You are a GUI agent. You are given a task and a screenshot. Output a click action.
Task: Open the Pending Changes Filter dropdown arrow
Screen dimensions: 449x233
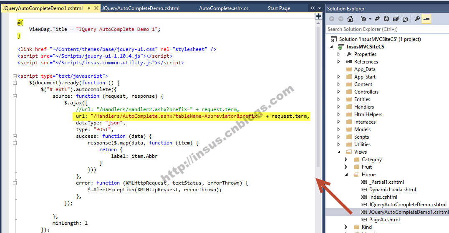coord(370,19)
